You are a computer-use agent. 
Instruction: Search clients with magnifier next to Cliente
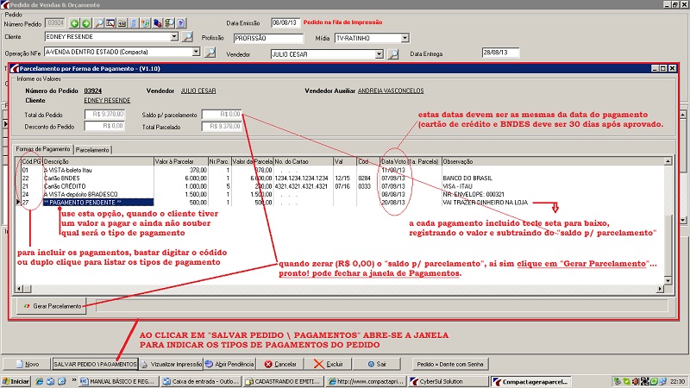point(187,37)
